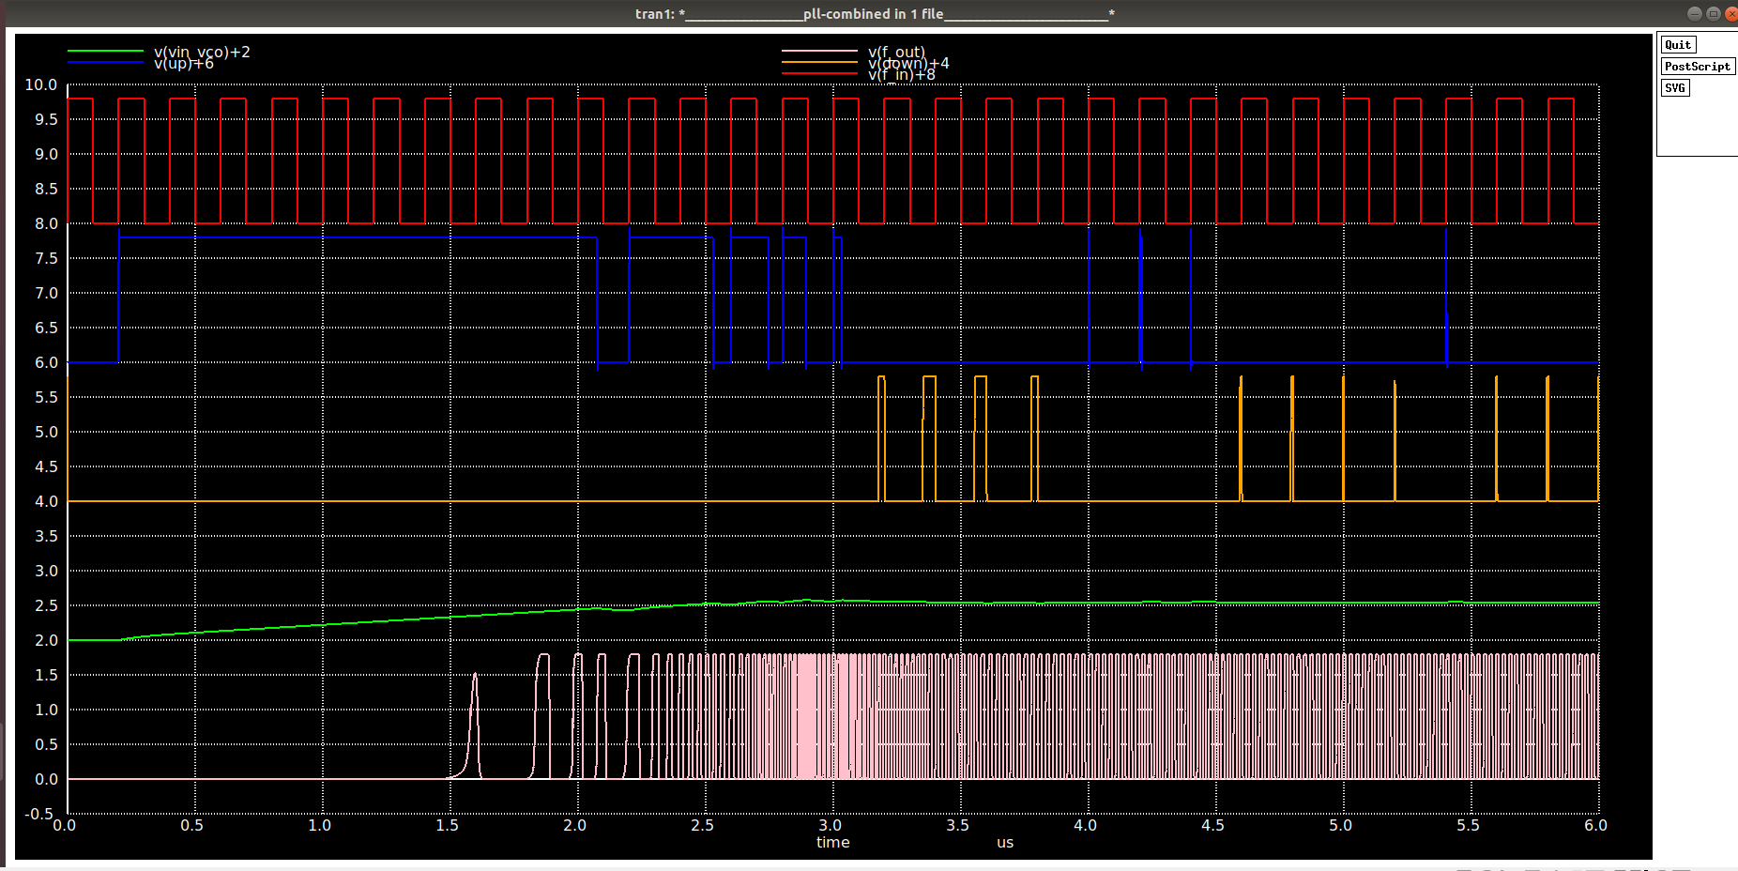Click the 'time' x-axis label
The width and height of the screenshot is (1738, 871).
coord(832,842)
